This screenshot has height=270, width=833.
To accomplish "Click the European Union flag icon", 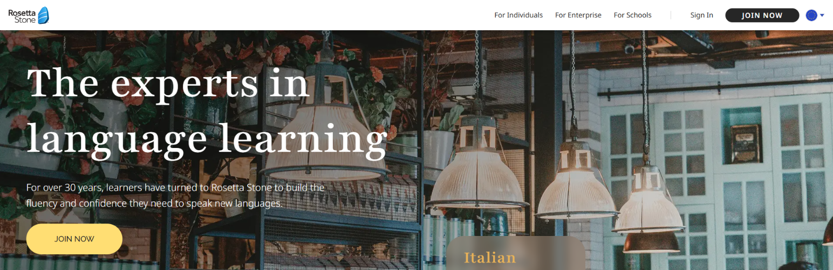I will point(811,15).
